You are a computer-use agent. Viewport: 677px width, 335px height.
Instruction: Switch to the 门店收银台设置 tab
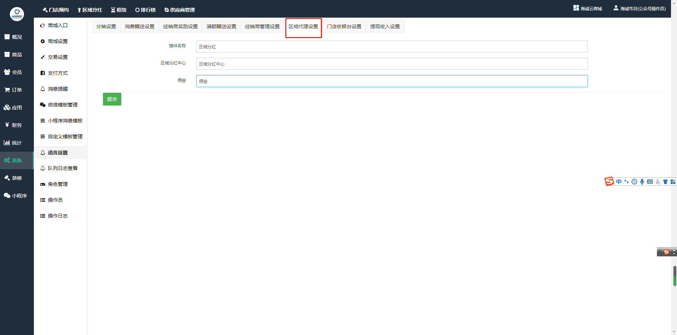coord(344,26)
